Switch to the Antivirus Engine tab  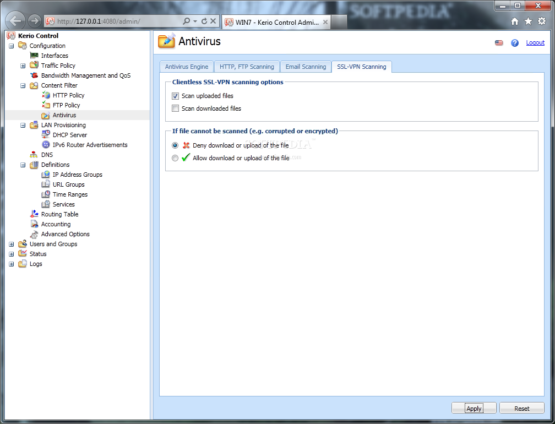point(187,67)
